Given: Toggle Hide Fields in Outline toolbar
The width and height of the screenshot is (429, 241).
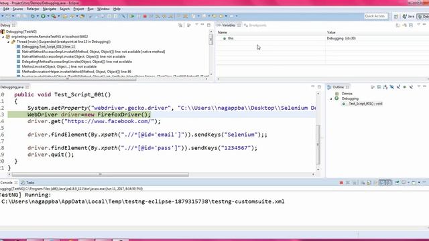Looking at the screenshot, I should coord(391,87).
